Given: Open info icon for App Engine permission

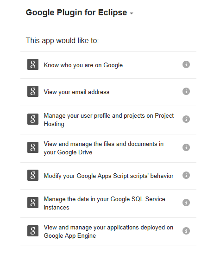Looking at the screenshot, I should point(186,231).
